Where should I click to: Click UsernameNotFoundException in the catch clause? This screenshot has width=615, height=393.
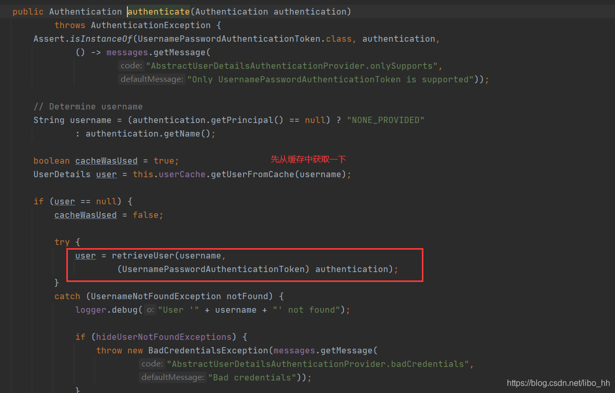point(156,297)
